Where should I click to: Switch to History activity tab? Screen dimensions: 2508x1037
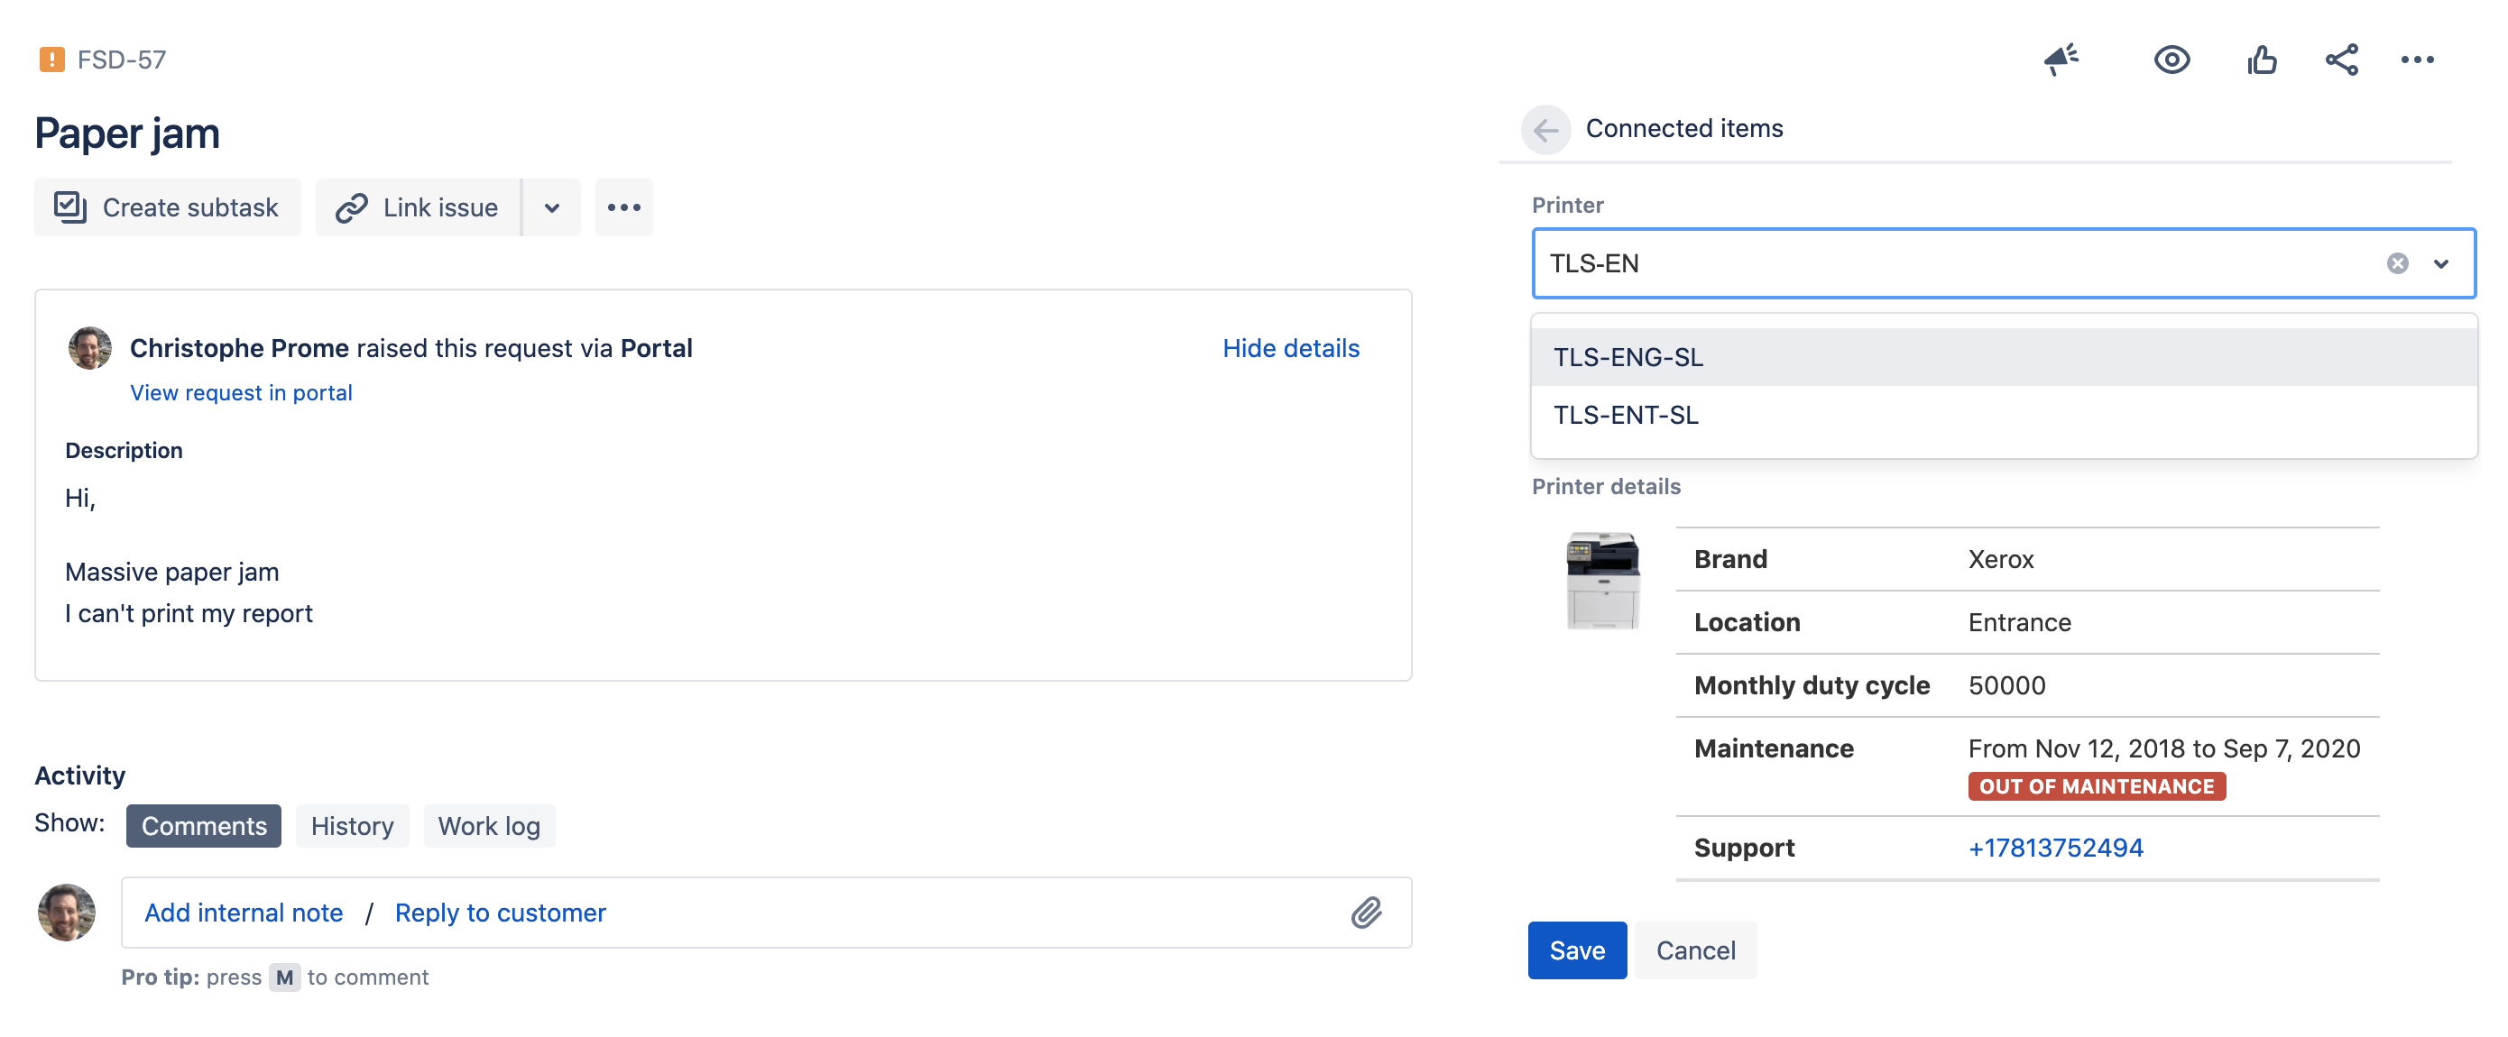coord(352,826)
